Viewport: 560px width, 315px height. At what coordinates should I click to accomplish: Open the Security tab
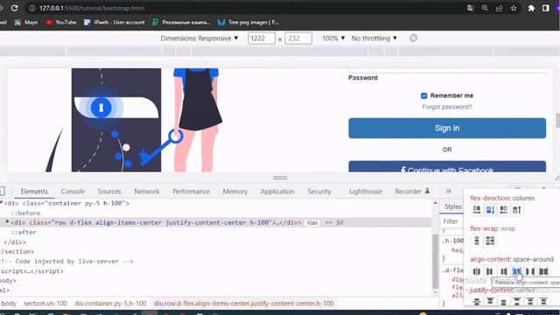319,192
